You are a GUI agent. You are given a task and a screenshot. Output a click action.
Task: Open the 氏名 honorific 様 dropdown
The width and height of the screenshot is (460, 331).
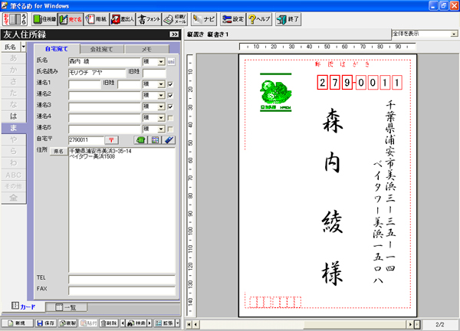tap(161, 61)
